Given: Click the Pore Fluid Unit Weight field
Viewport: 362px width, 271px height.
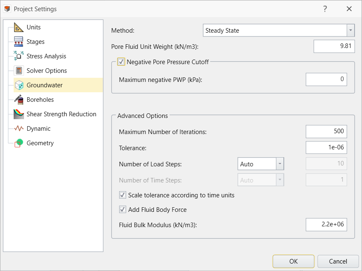Looking at the screenshot, I should pos(334,46).
